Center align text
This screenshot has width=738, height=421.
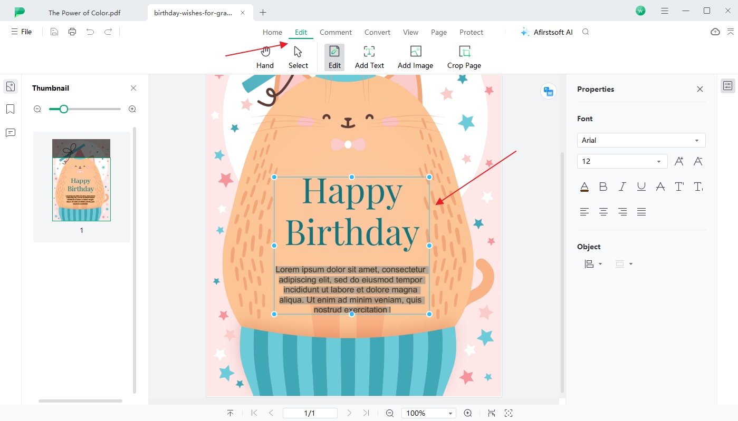[x=603, y=212]
